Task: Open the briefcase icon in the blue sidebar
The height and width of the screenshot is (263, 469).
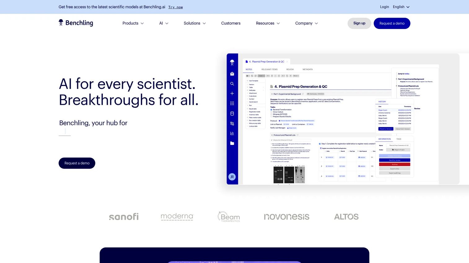Action: coord(232,74)
